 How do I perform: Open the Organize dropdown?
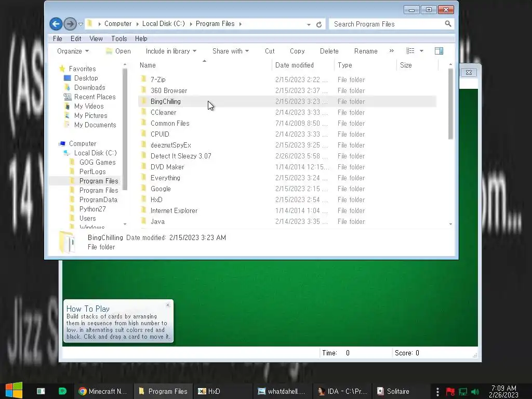click(73, 51)
